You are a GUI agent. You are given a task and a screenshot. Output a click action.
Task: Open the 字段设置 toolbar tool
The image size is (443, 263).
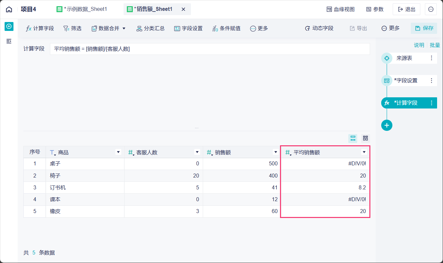pos(188,28)
